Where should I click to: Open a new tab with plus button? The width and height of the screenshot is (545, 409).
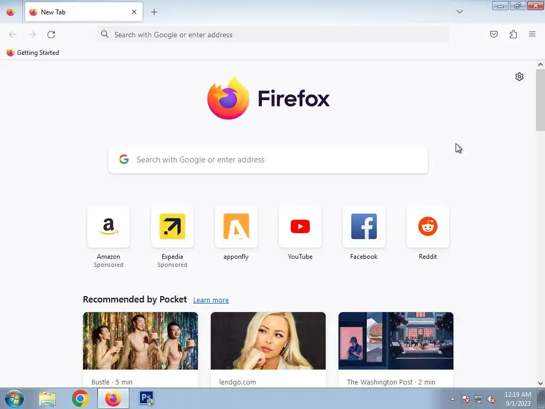[154, 12]
